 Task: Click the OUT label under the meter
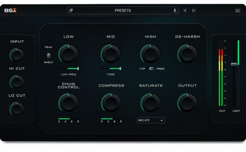coord(222,111)
